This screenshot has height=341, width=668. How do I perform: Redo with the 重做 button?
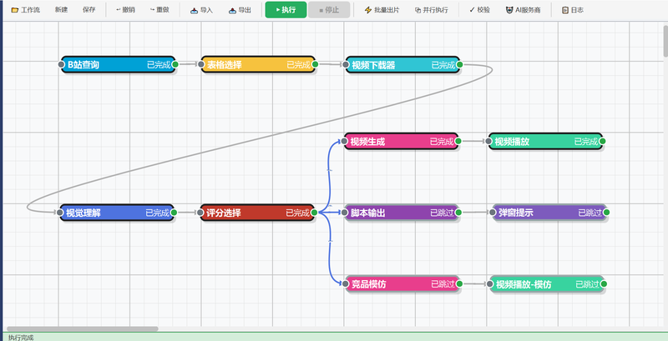(x=159, y=10)
